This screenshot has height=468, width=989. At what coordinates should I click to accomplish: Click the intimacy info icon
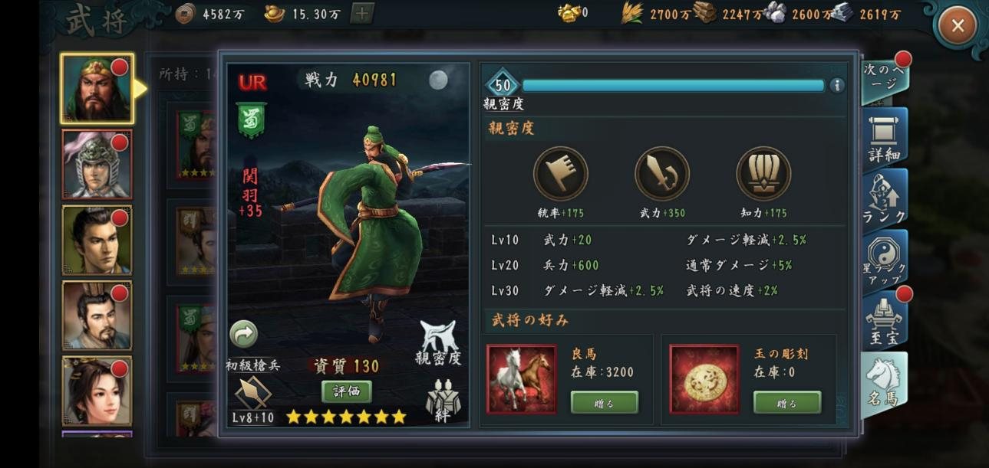coord(837,86)
